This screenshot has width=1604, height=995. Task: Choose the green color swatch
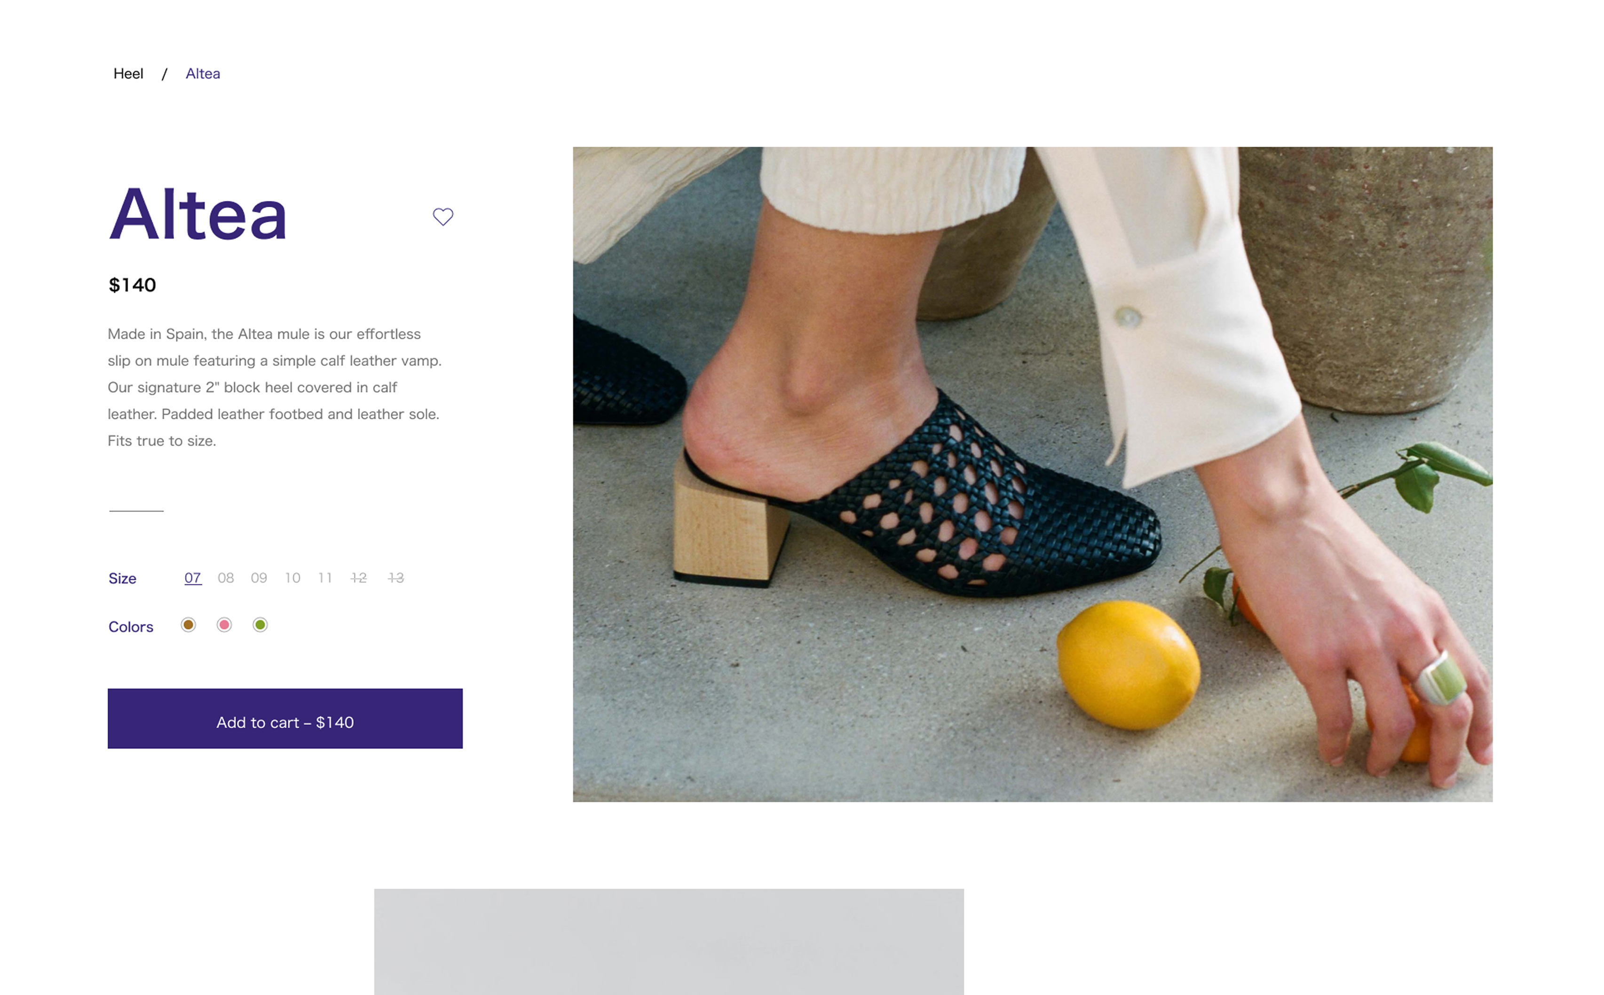[x=260, y=624]
